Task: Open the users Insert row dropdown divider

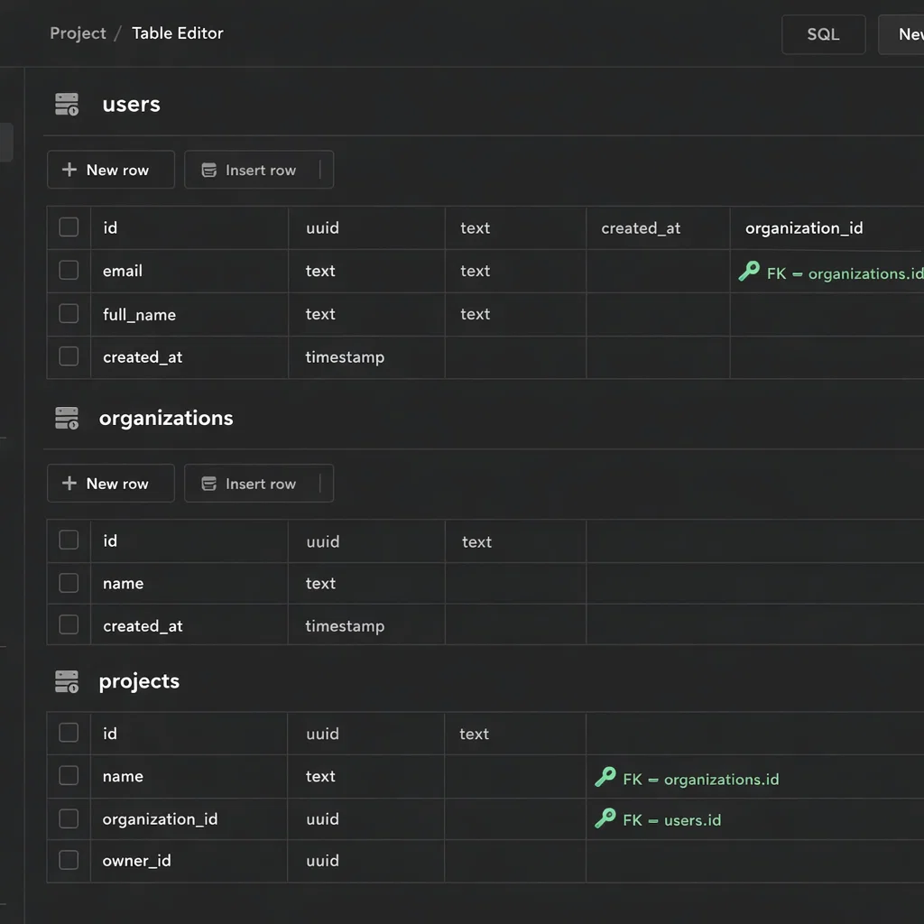Action: coord(320,170)
